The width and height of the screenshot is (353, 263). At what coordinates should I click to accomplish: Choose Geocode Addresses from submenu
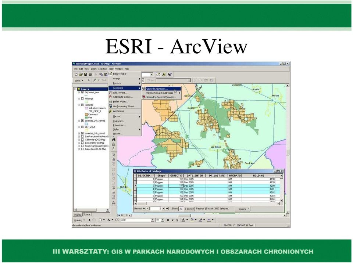point(161,89)
